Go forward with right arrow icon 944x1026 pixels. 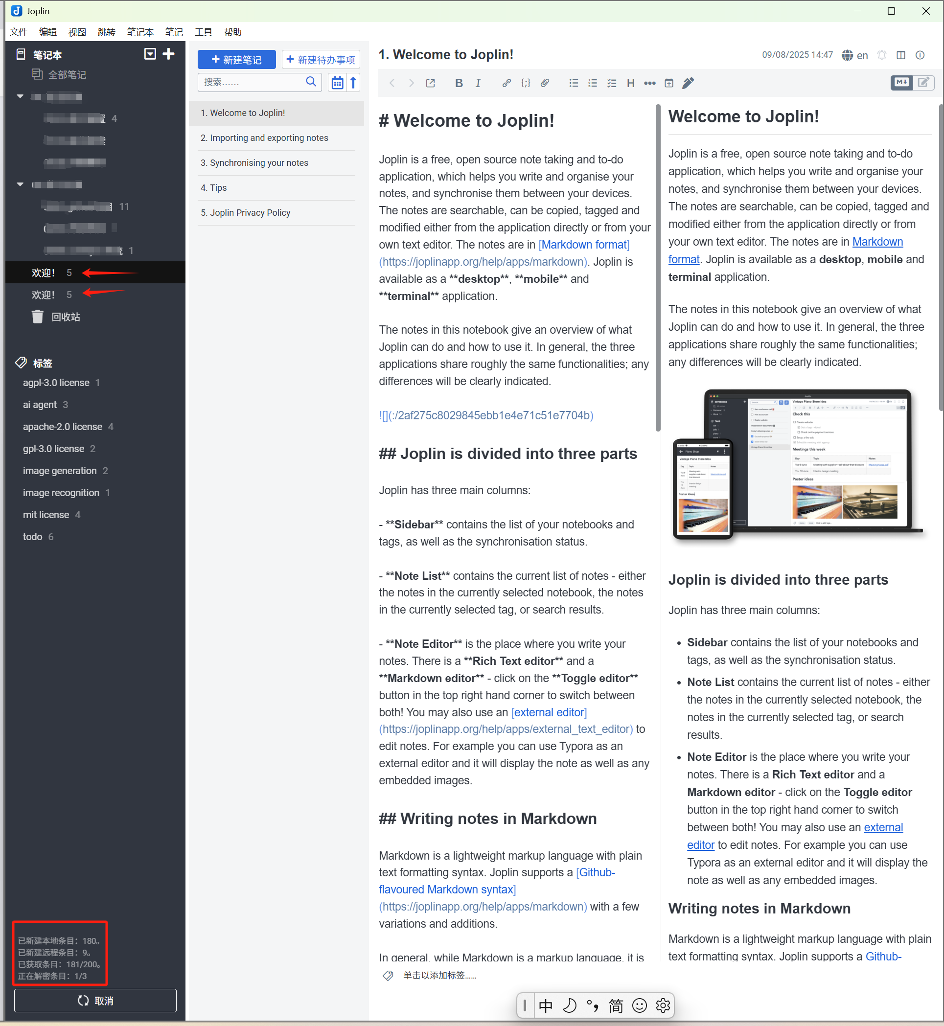tap(411, 83)
